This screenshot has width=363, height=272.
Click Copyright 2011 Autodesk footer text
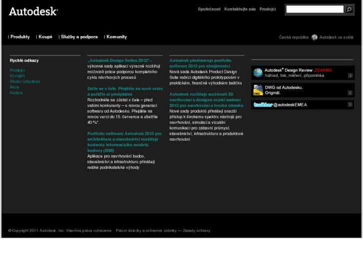pyautogui.click(x=60, y=231)
